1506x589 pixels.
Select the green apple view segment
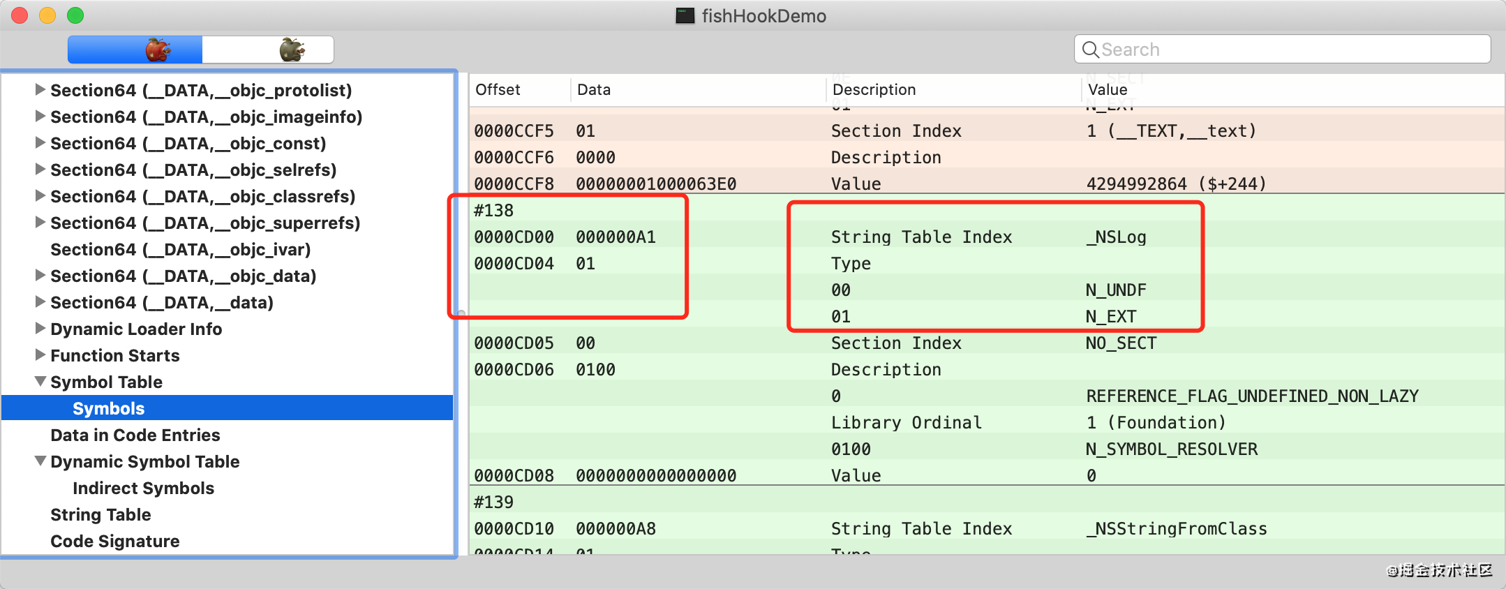[268, 50]
